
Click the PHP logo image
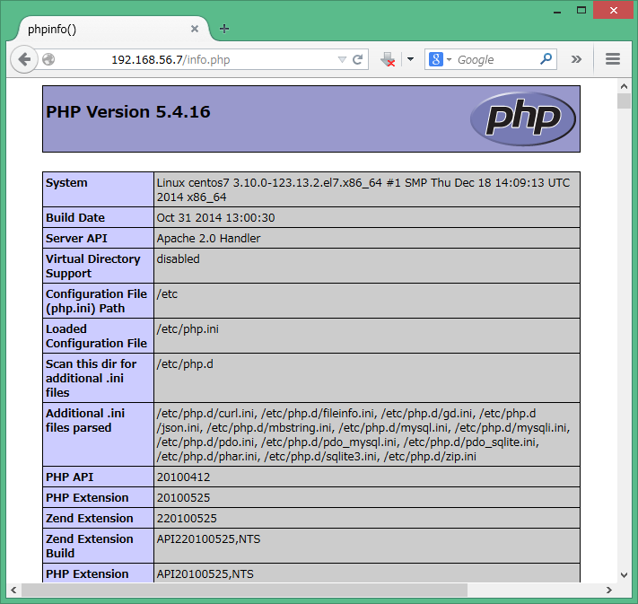pyautogui.click(x=522, y=118)
